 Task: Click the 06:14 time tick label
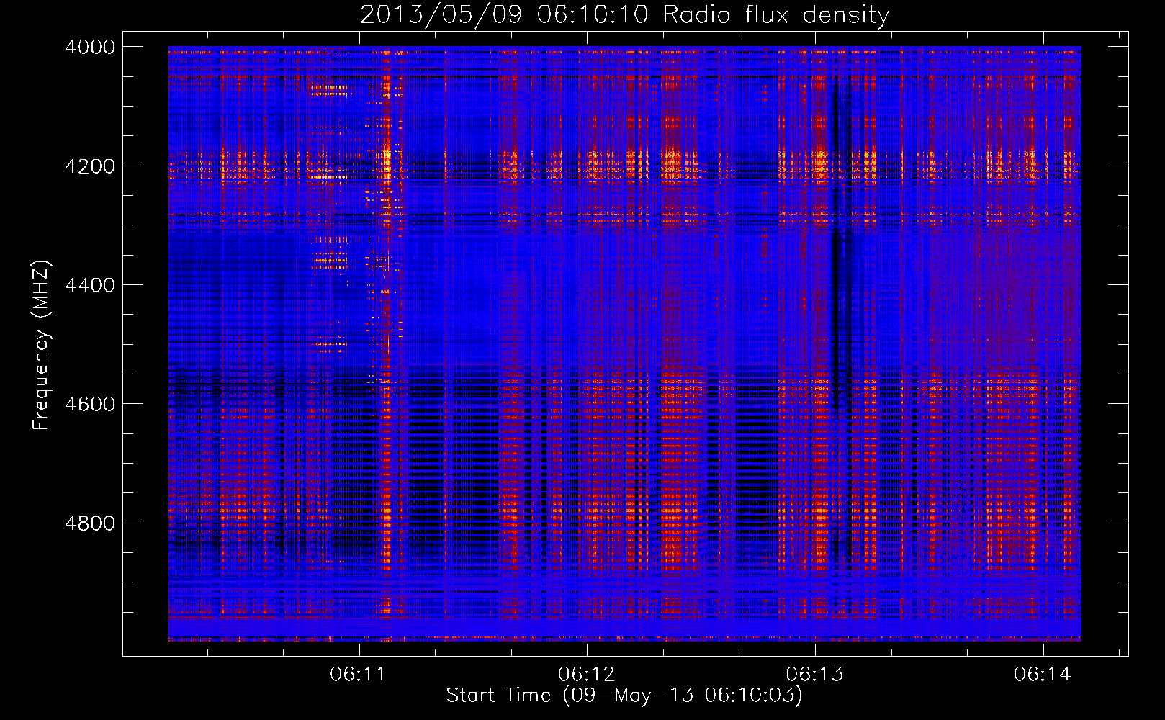[x=1043, y=674]
